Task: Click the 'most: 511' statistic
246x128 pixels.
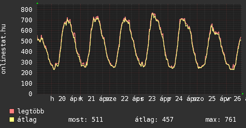Action: click(x=86, y=120)
